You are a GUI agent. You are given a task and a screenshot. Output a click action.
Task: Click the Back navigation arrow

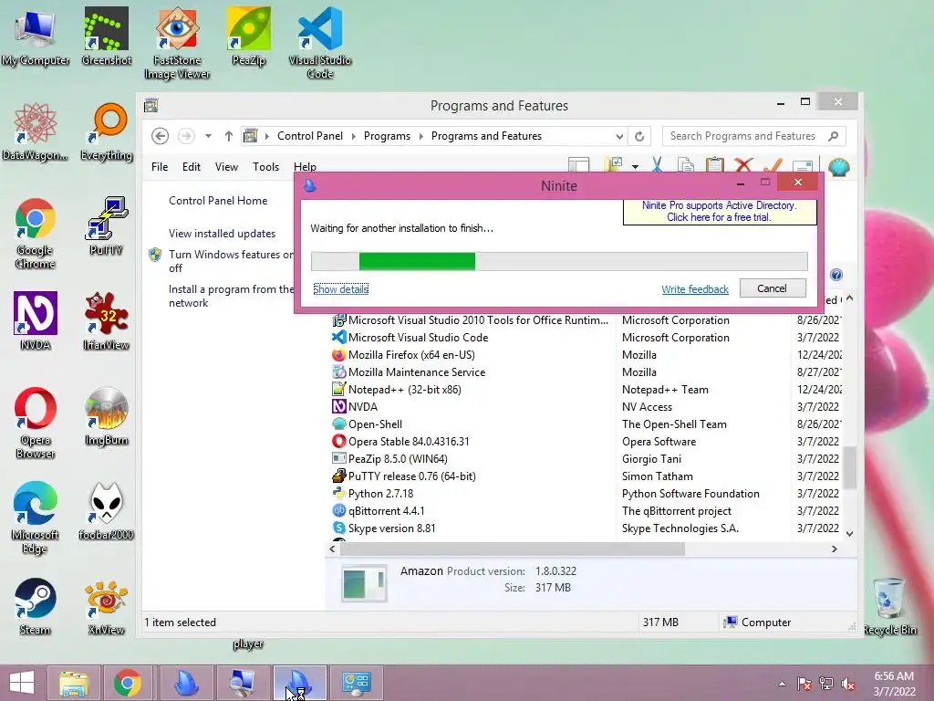(160, 136)
